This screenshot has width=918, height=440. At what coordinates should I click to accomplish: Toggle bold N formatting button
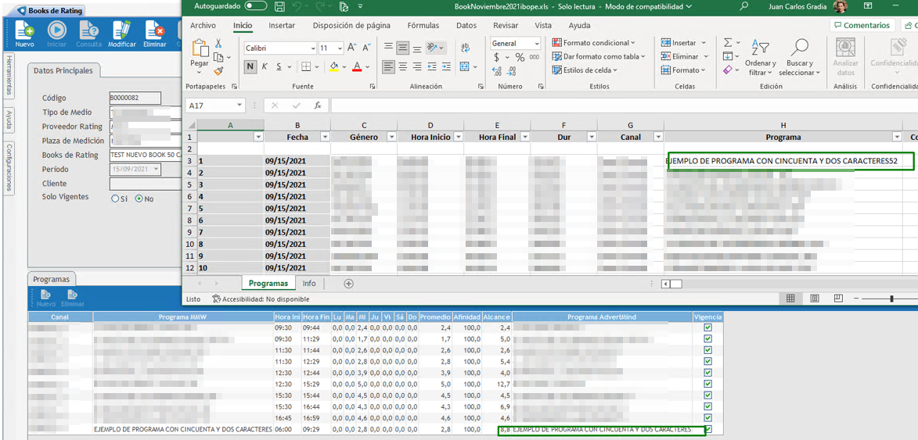(250, 66)
